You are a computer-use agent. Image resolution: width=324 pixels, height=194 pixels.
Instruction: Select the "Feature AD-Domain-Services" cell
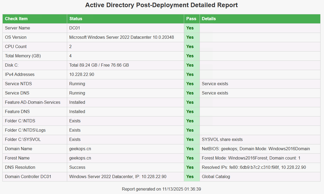click(33, 102)
